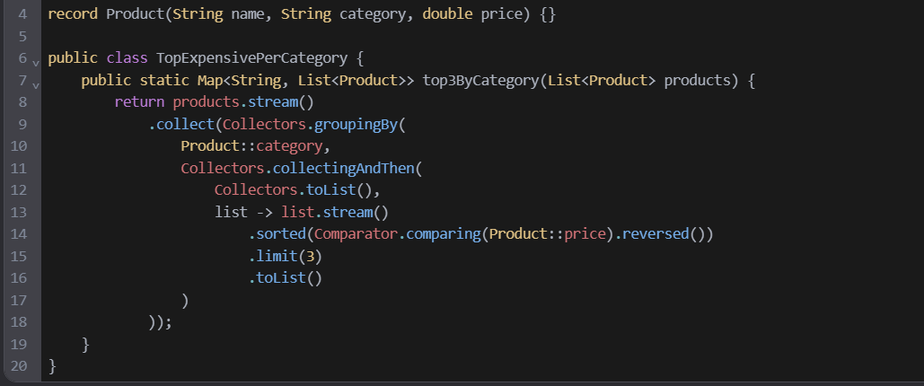Select line number 8 in the gutter
The width and height of the screenshot is (924, 386).
click(x=22, y=102)
